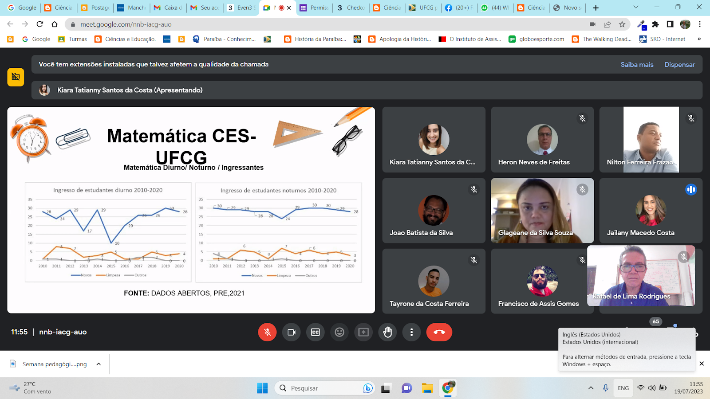Open the Turmas bookmark
Viewport: 710px width, 399px height.
[73, 39]
